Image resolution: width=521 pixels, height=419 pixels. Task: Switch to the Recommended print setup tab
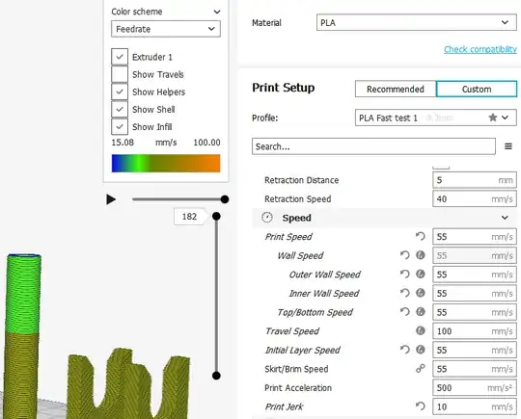tap(396, 89)
